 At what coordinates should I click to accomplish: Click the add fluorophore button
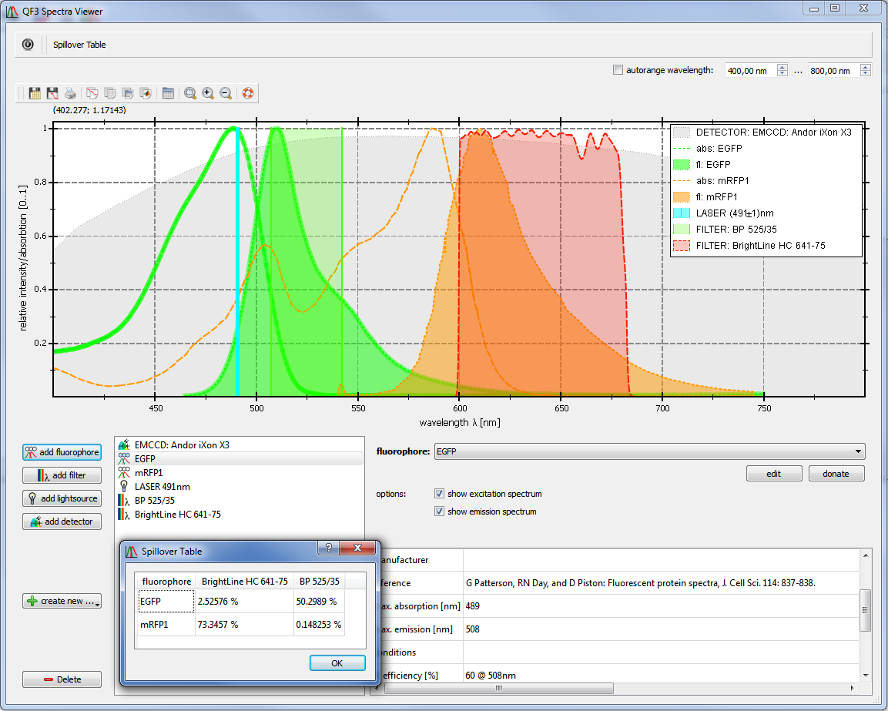(62, 452)
